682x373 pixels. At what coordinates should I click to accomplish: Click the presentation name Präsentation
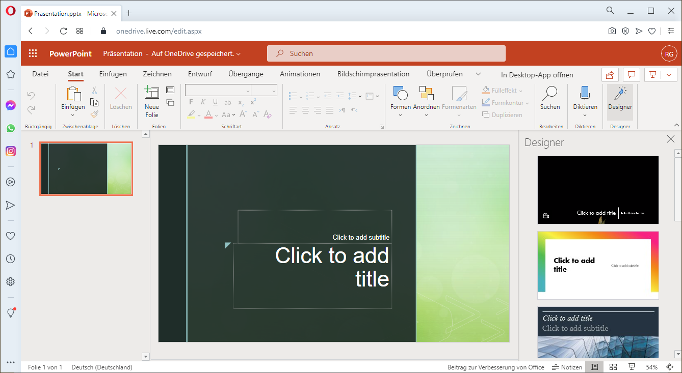pyautogui.click(x=123, y=53)
